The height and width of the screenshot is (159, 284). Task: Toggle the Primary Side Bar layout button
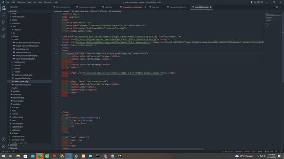[x=252, y=2]
